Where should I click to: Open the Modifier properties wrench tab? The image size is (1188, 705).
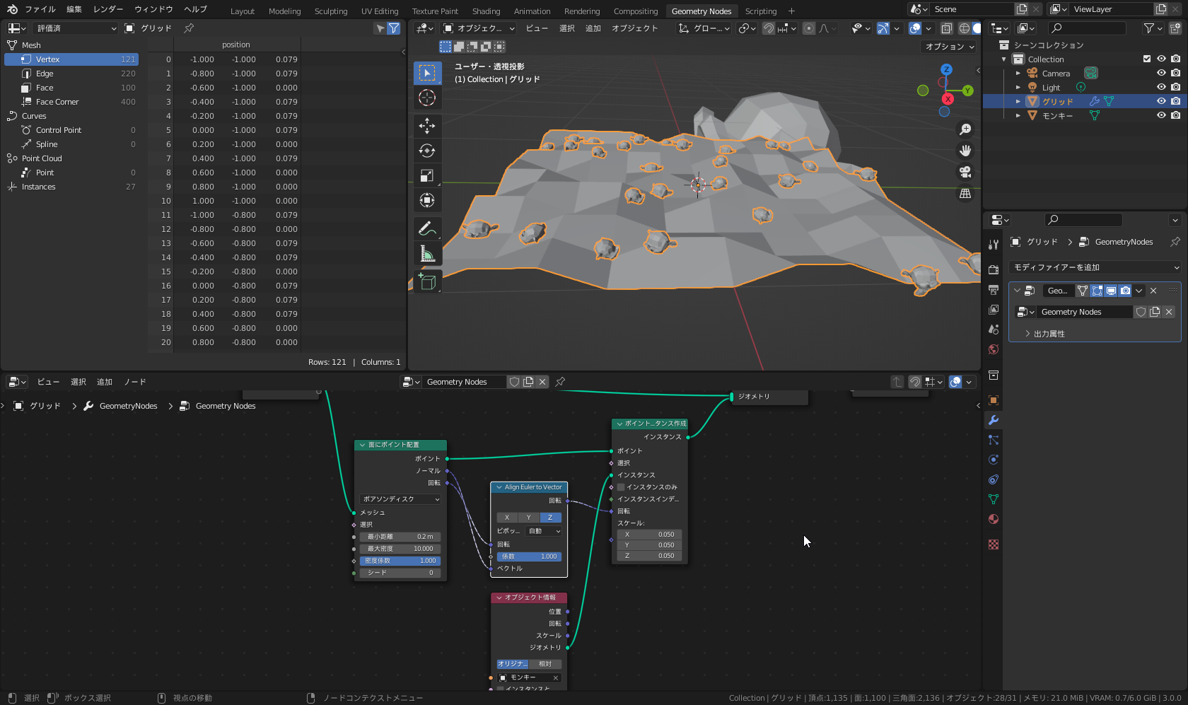[x=994, y=420]
